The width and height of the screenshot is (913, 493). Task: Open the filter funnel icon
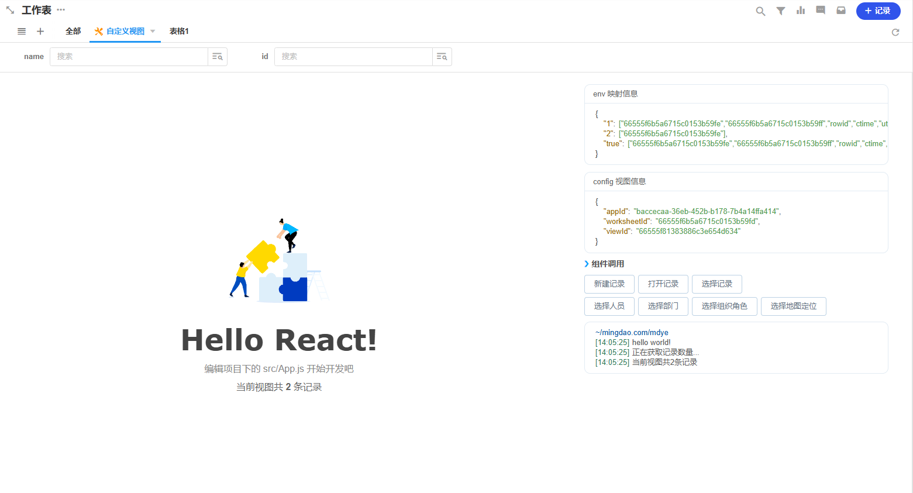[781, 11]
